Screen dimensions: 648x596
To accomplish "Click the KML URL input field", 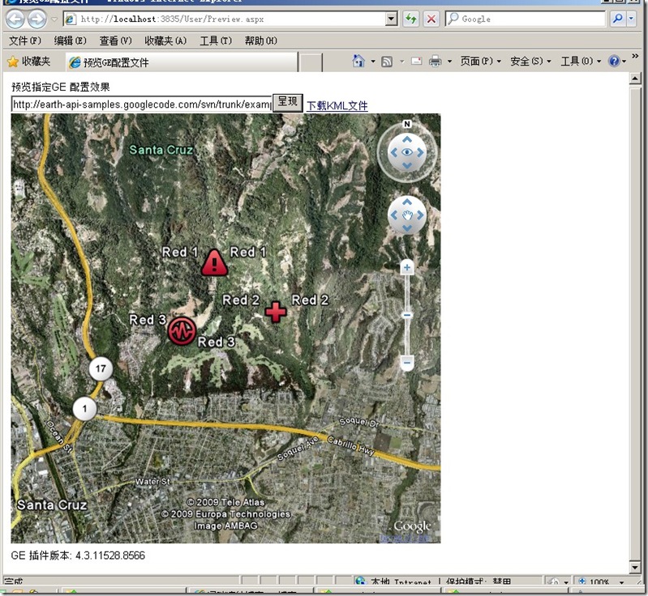I will click(x=141, y=104).
